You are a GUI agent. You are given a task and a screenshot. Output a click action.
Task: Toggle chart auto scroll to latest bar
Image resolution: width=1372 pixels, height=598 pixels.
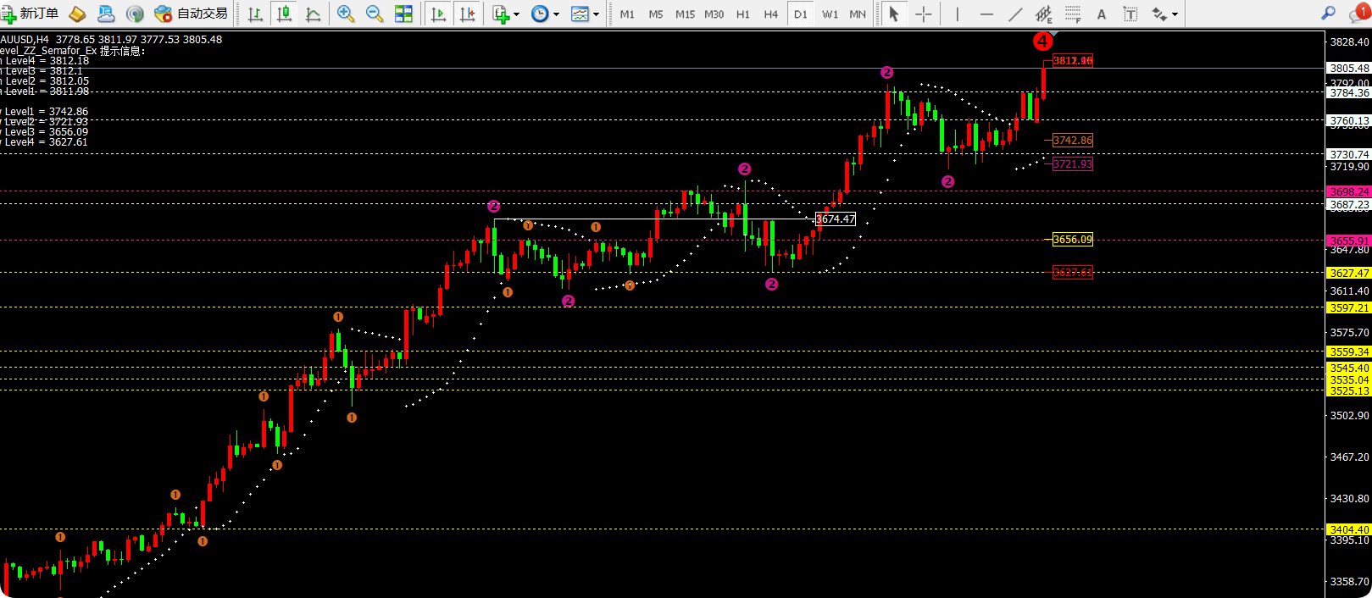[x=438, y=14]
